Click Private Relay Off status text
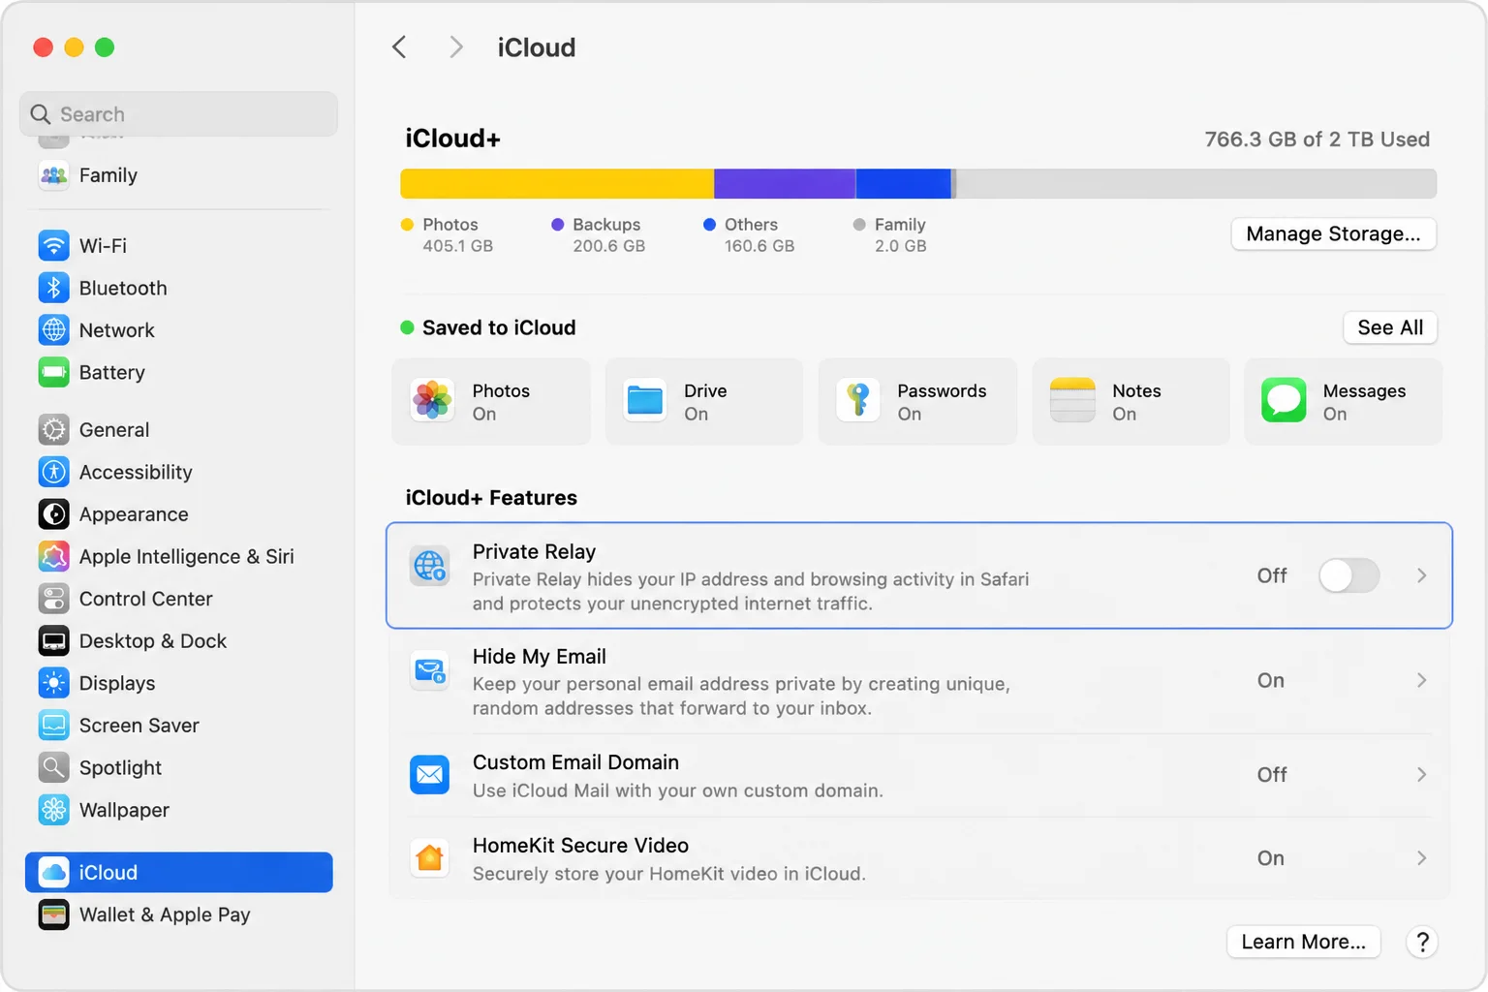The image size is (1488, 992). coord(1272,575)
